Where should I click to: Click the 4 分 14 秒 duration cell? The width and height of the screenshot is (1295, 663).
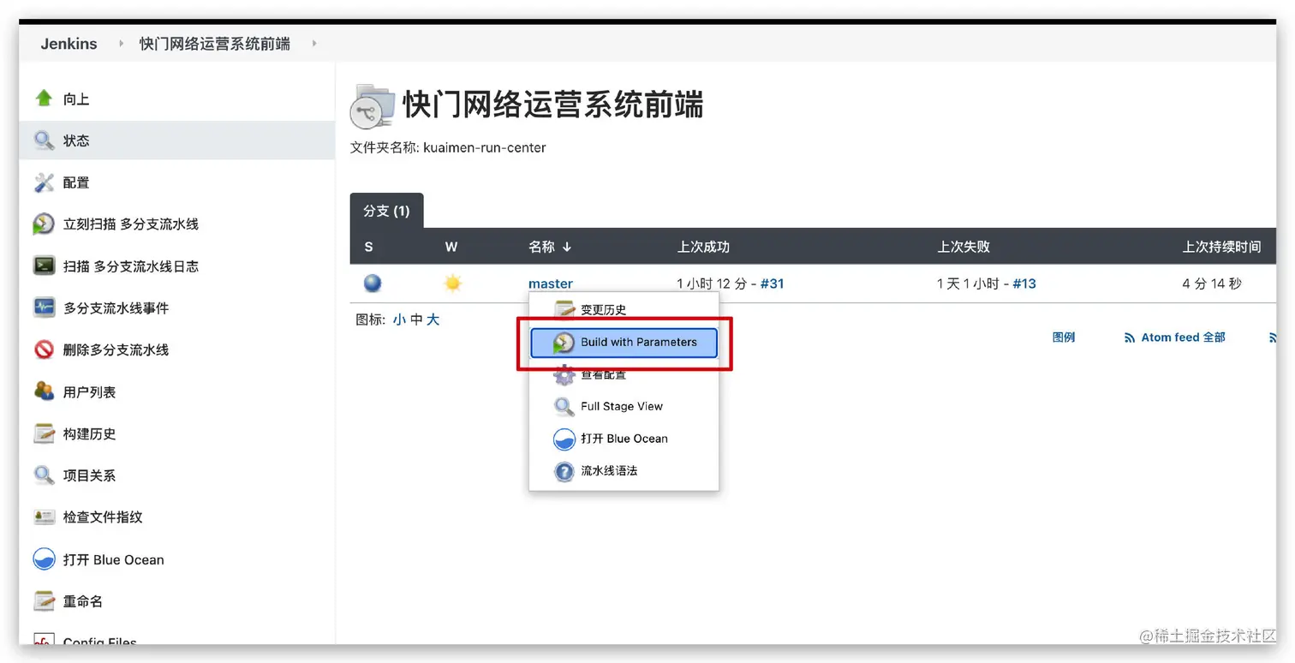point(1212,284)
